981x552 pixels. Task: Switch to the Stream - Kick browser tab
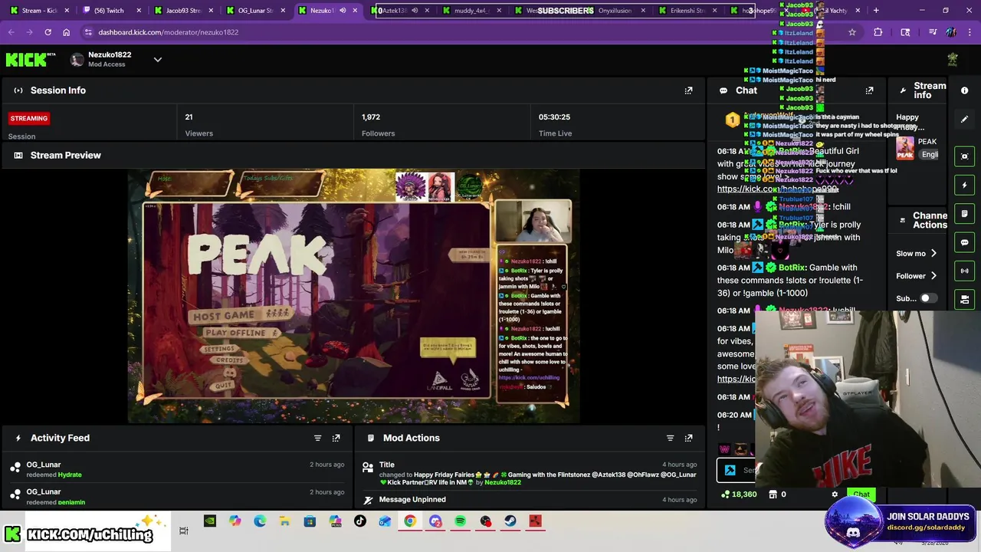(38, 11)
